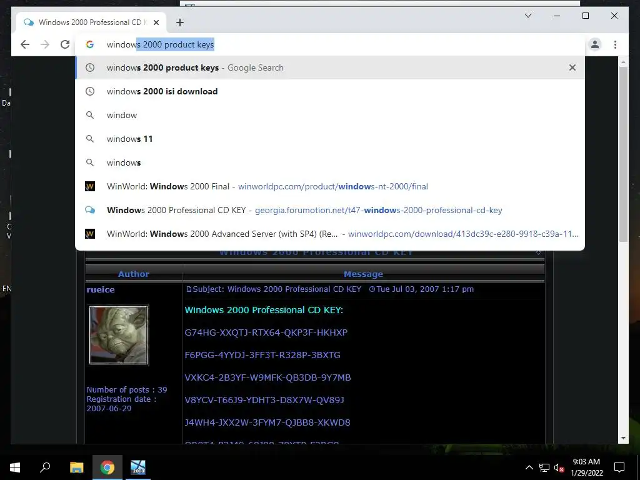The image size is (640, 480).
Task: Click the magnifier icon beside 'windows 11'
Action: click(x=90, y=139)
